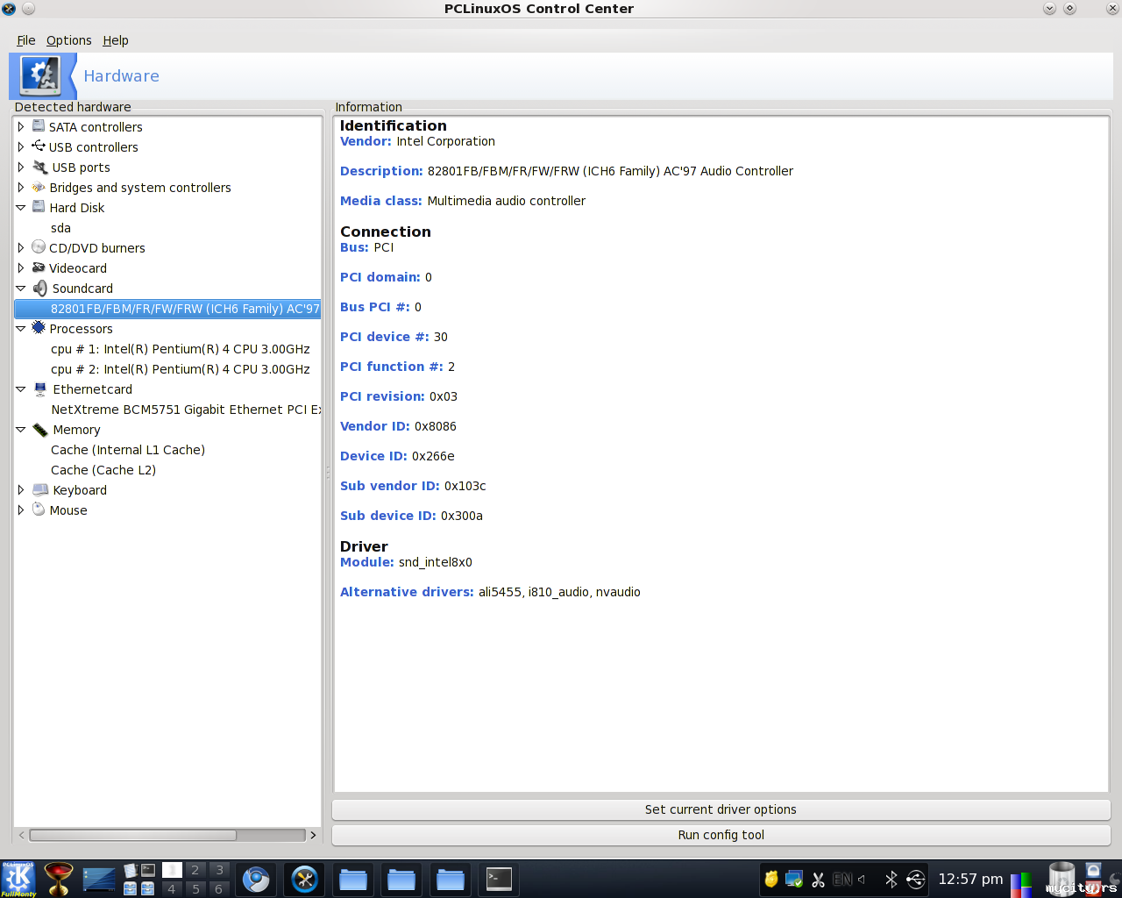Click the Videocard icon in the tree
The image size is (1122, 898).
[39, 267]
